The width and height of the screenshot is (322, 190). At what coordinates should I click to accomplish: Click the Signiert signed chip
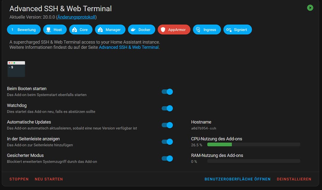[237, 30]
